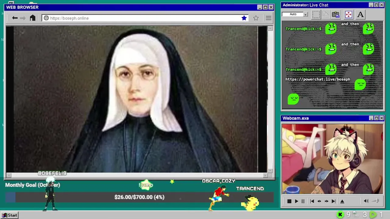
Task: Click the paste clipboard icon in Live Chat
Action: pos(336,14)
